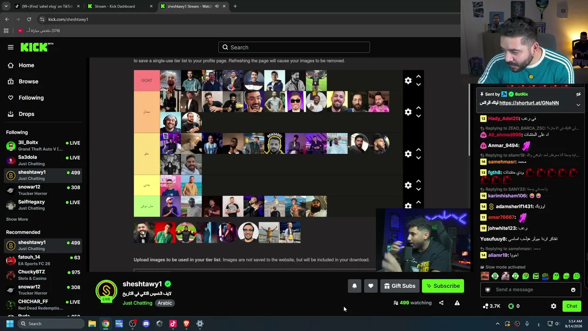Click the sheshtawy1 channel avatar

pos(106,291)
